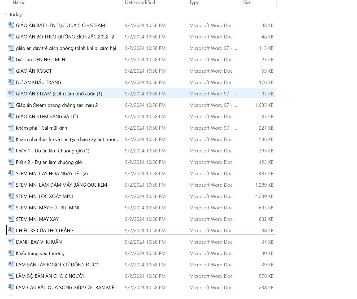Click Word icon of CHIẾC XE CỦA THỎ TRẮNG
This screenshot has width=357, height=299.
point(11,230)
